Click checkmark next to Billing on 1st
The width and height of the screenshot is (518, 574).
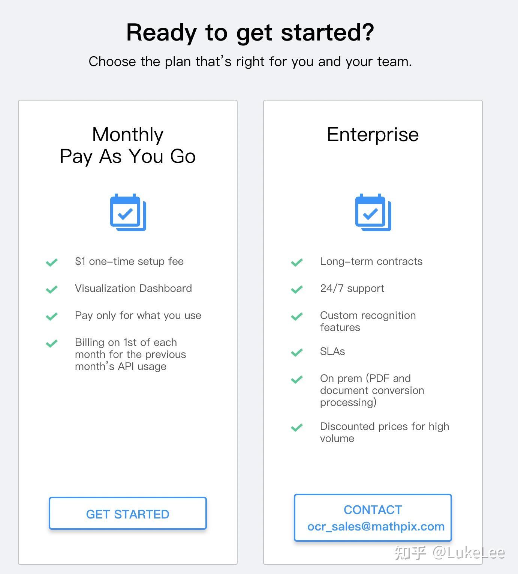52,343
